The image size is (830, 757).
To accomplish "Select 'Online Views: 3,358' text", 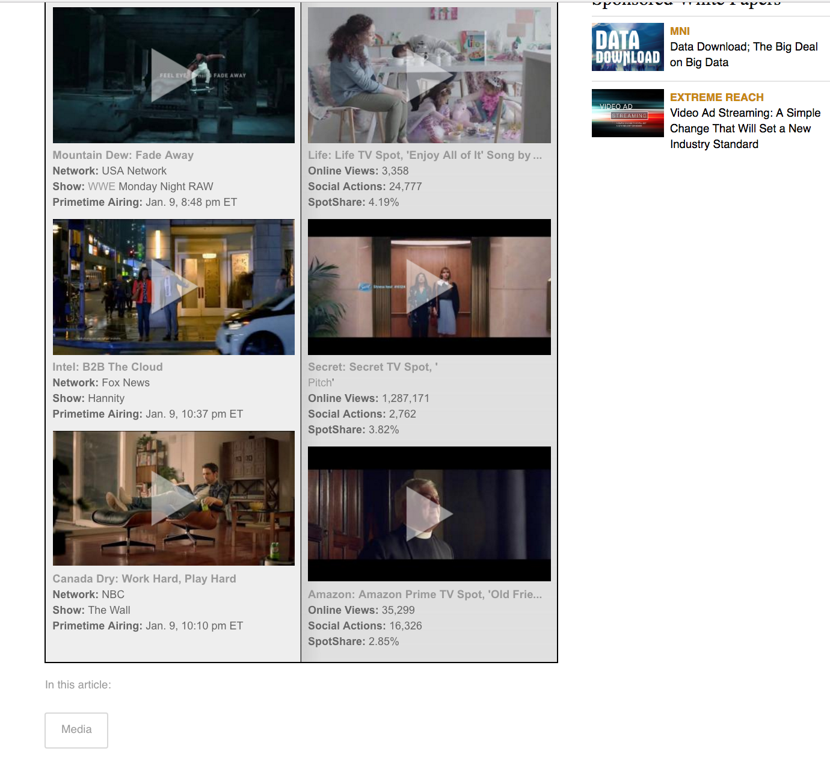I will (x=358, y=171).
